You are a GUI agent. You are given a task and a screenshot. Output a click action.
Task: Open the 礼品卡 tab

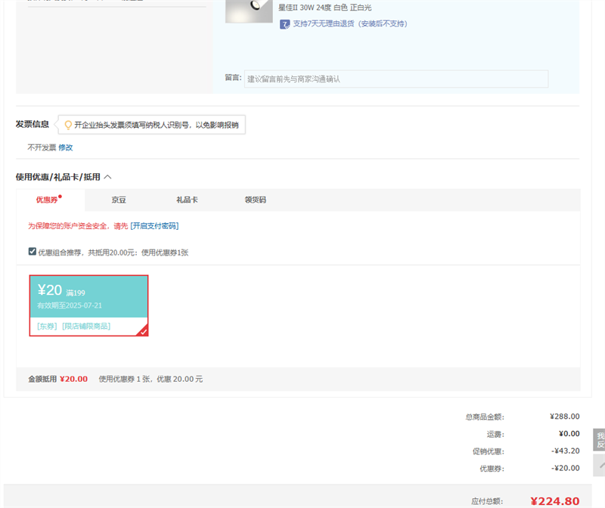[187, 200]
